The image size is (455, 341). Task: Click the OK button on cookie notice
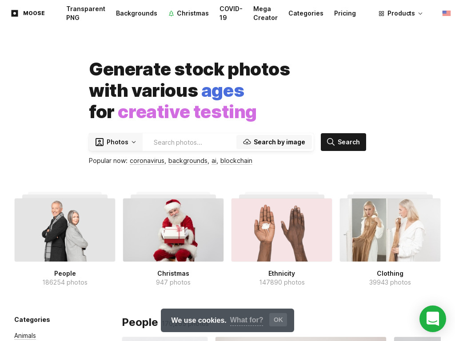point(278,320)
